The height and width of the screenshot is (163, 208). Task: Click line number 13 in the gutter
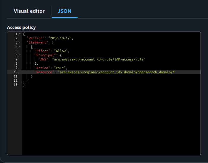[x=15, y=85]
